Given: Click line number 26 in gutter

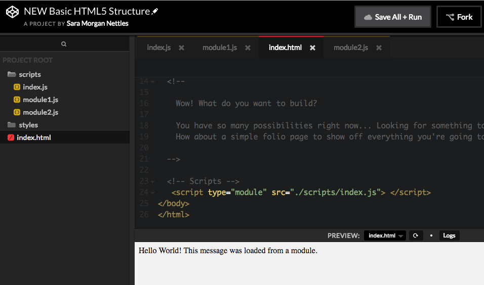Looking at the screenshot, I should click(x=144, y=214).
